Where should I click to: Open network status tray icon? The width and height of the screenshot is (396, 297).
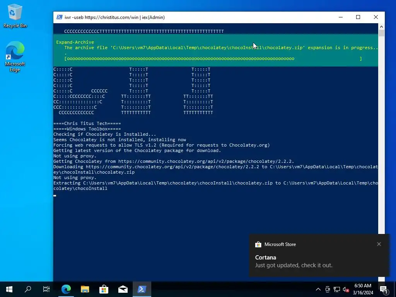[x=337, y=289]
